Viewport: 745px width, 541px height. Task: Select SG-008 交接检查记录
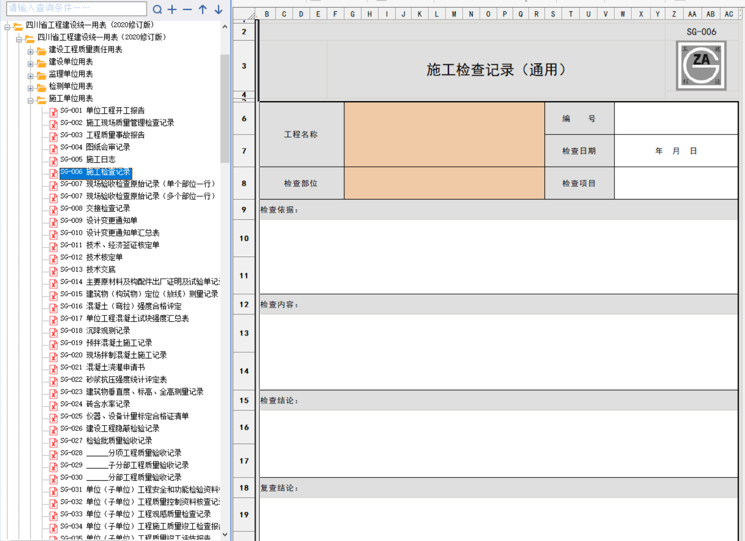pos(95,208)
